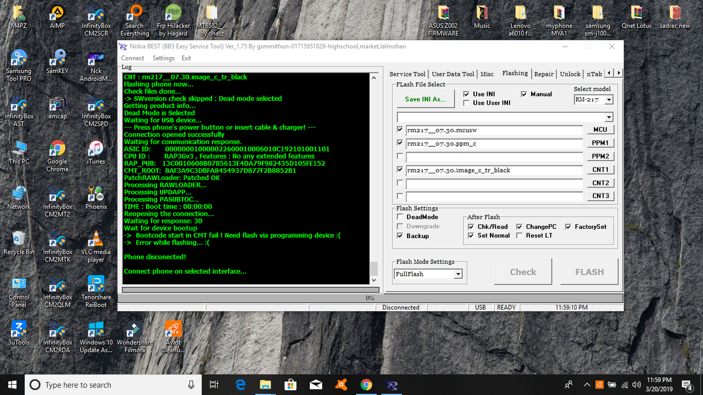Enable the Reset LT checkbox

[x=520, y=235]
